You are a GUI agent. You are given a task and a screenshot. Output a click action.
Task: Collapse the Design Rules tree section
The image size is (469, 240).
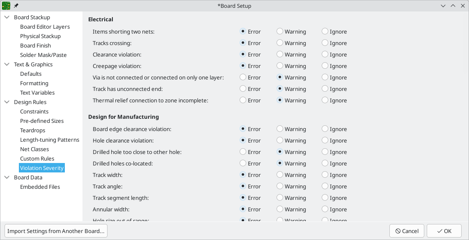pos(7,102)
